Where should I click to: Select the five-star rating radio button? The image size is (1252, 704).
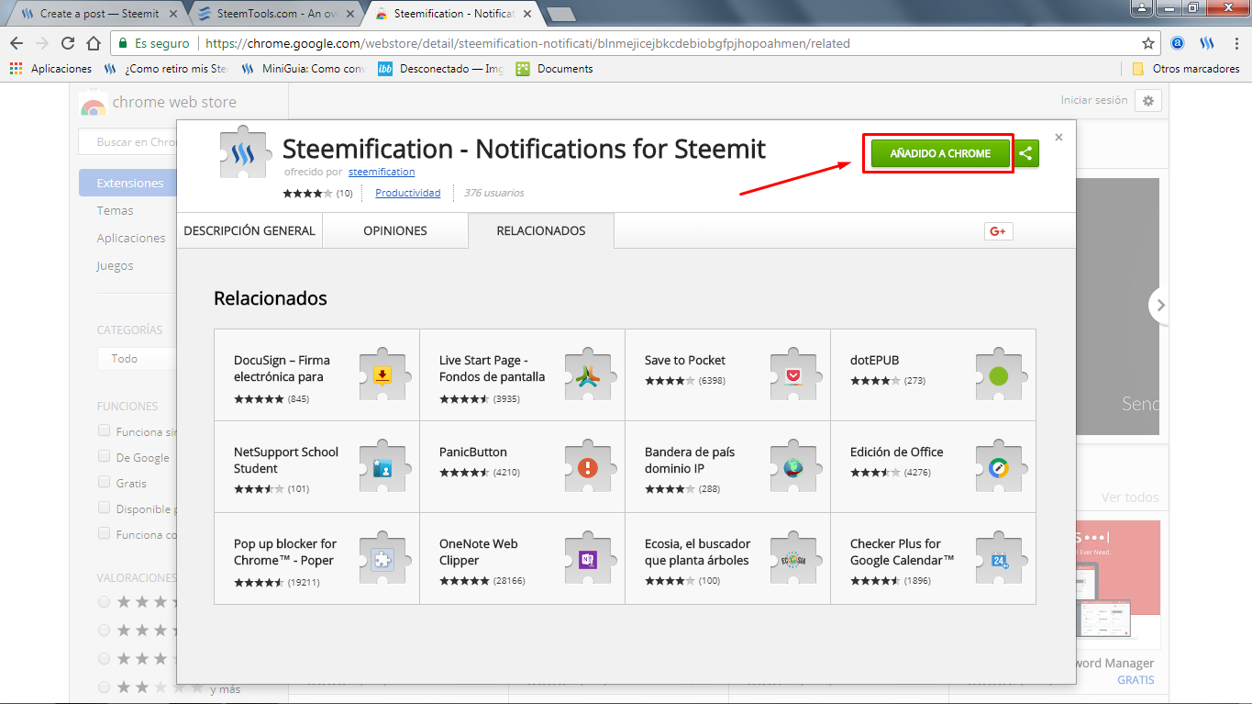click(x=104, y=602)
